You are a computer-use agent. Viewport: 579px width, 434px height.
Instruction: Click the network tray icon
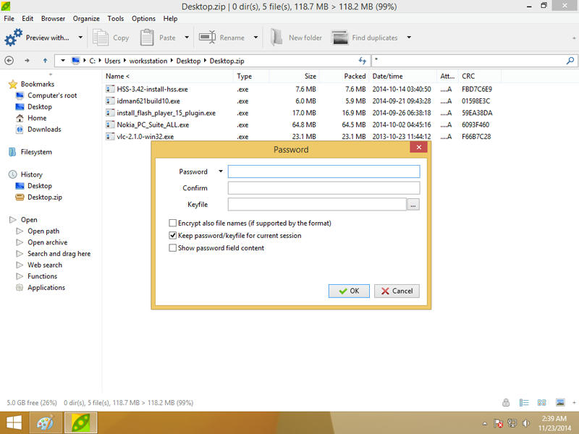pos(512,423)
